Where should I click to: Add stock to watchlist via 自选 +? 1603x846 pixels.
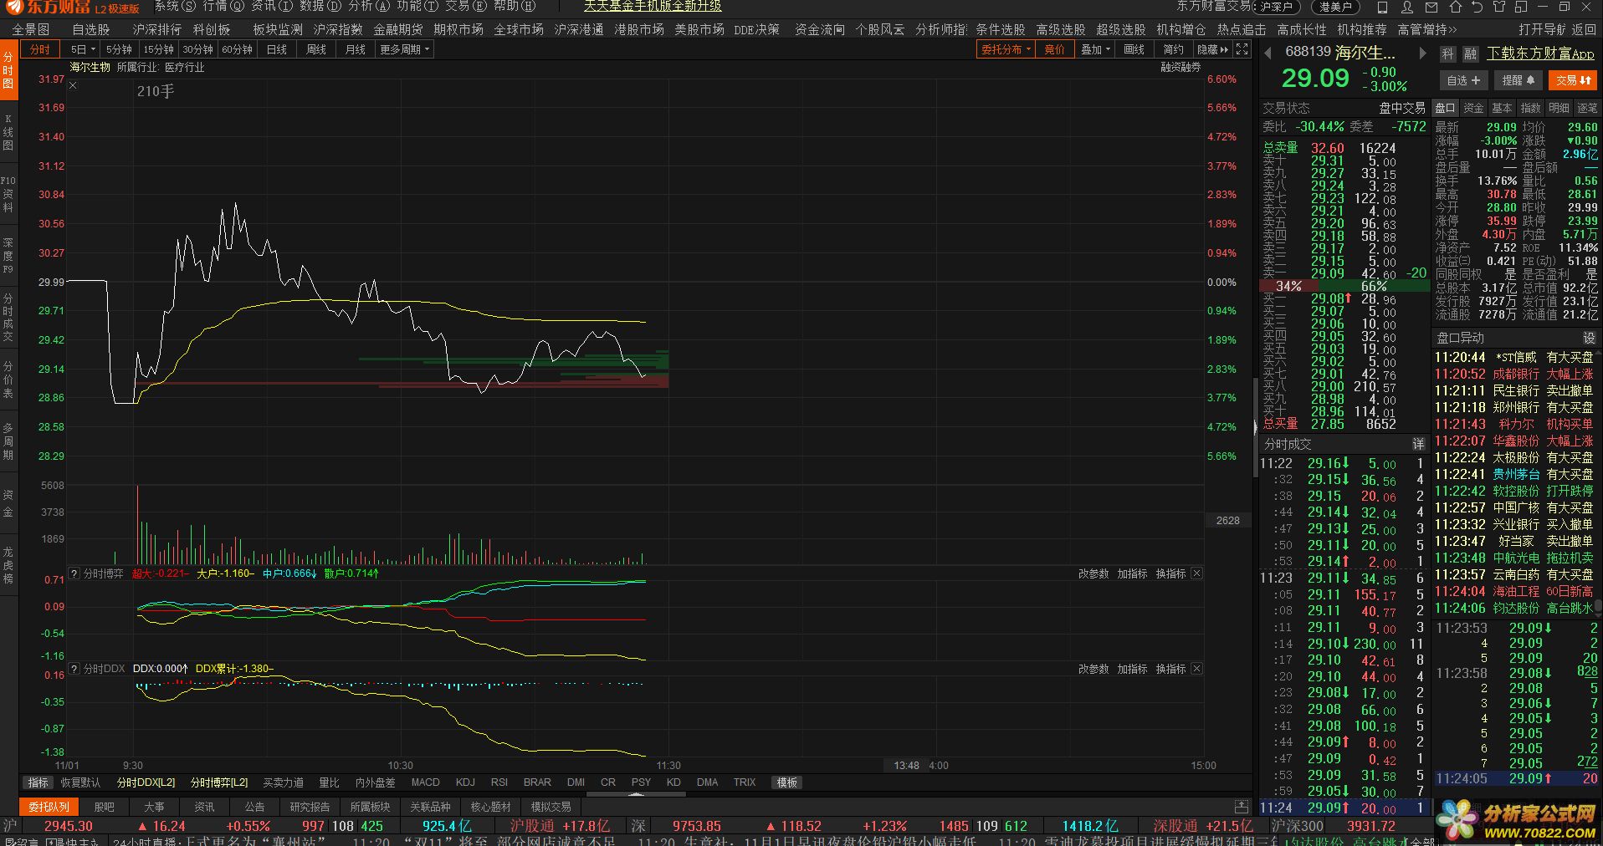pyautogui.click(x=1464, y=80)
